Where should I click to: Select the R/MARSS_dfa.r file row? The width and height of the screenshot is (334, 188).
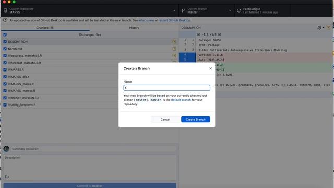click(90, 77)
